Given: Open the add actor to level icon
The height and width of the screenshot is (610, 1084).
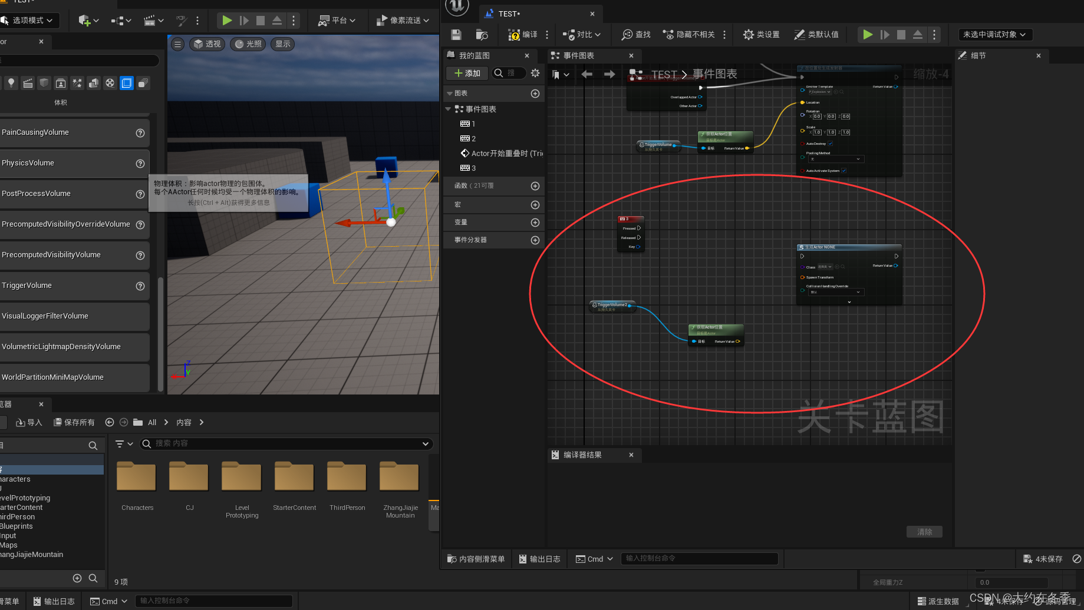Looking at the screenshot, I should click(x=88, y=21).
